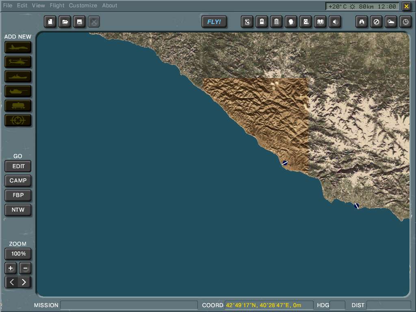This screenshot has height=312, width=416.
Task: Click the greyed-out X delete icon
Action: (94, 22)
